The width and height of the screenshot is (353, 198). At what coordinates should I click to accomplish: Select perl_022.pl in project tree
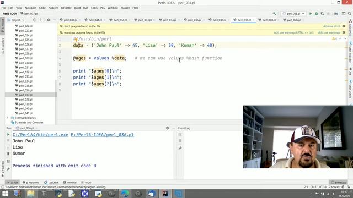tap(26, 26)
